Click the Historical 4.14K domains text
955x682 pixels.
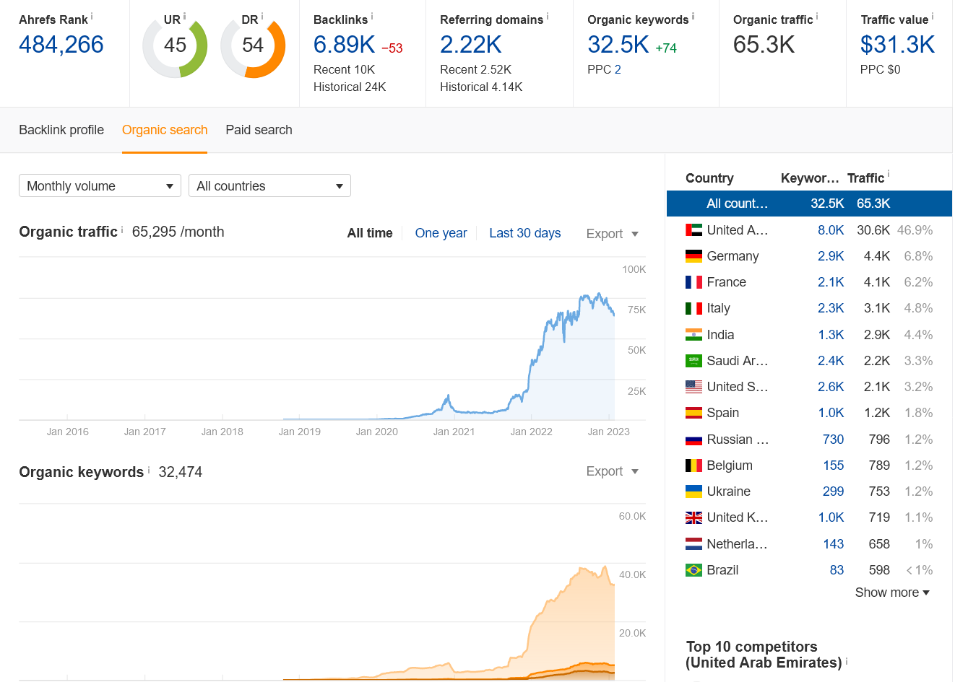[x=481, y=87]
